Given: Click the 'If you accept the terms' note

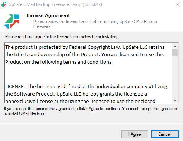Looking at the screenshot, I should (91, 111).
